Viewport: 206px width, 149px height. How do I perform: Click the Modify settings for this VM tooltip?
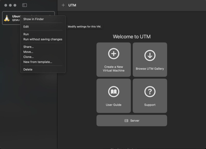click(x=84, y=27)
